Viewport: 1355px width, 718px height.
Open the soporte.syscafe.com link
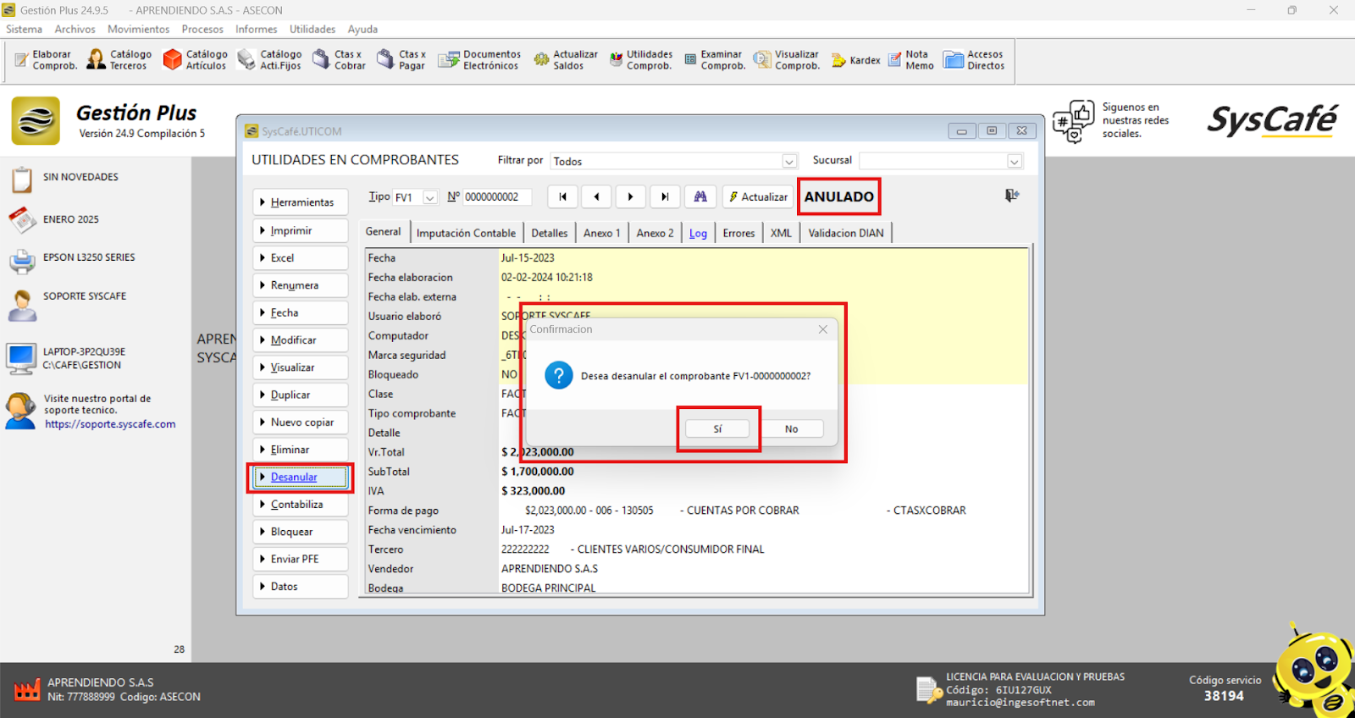110,424
